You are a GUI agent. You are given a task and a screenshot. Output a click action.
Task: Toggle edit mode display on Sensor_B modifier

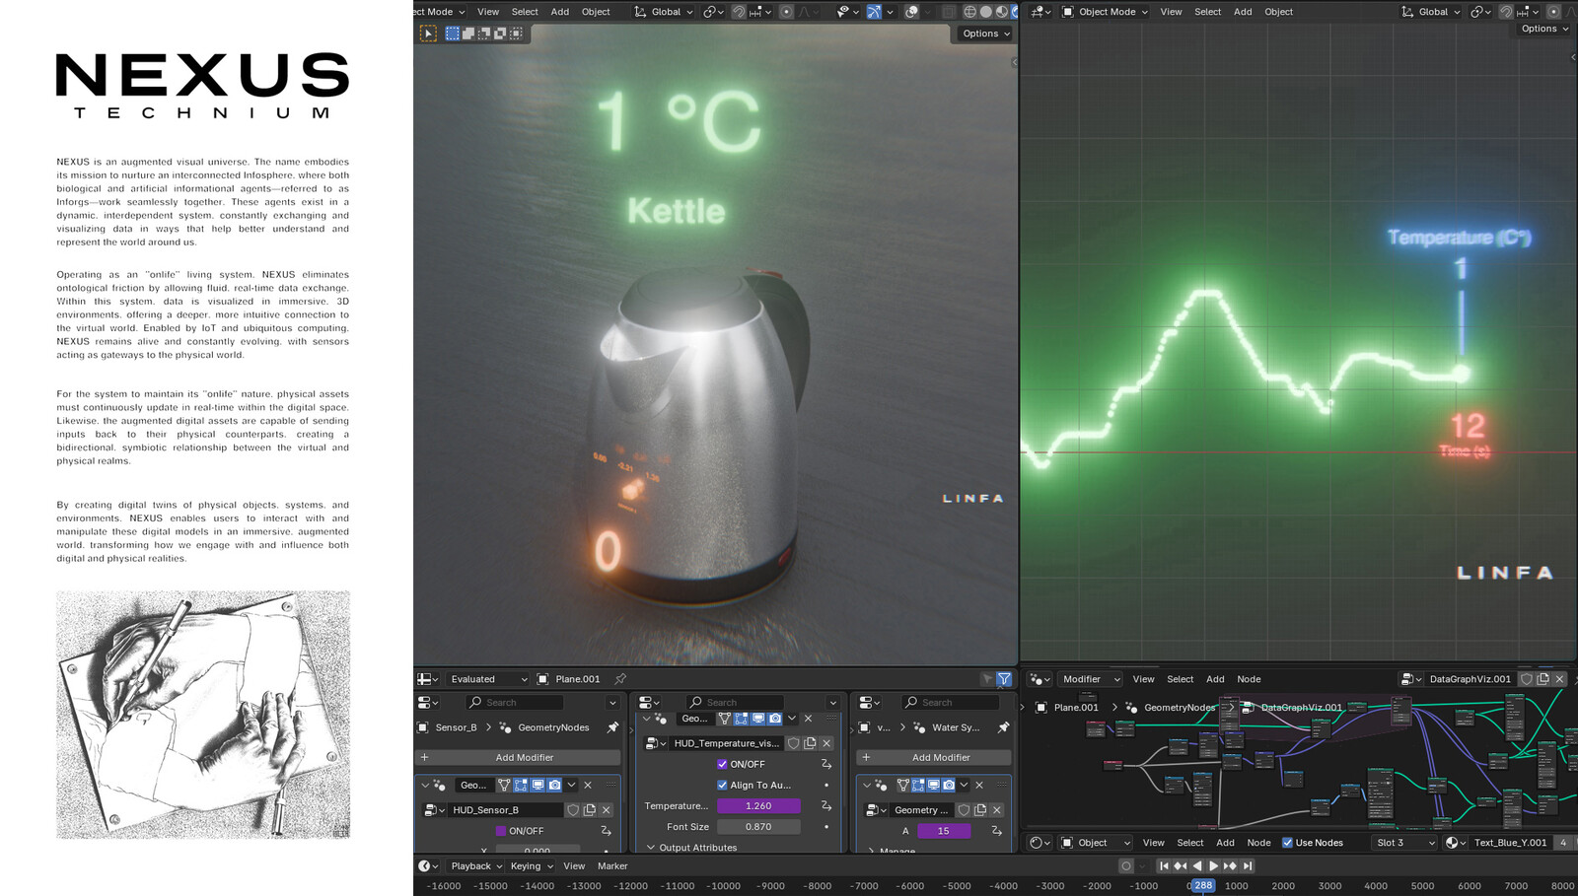point(521,785)
